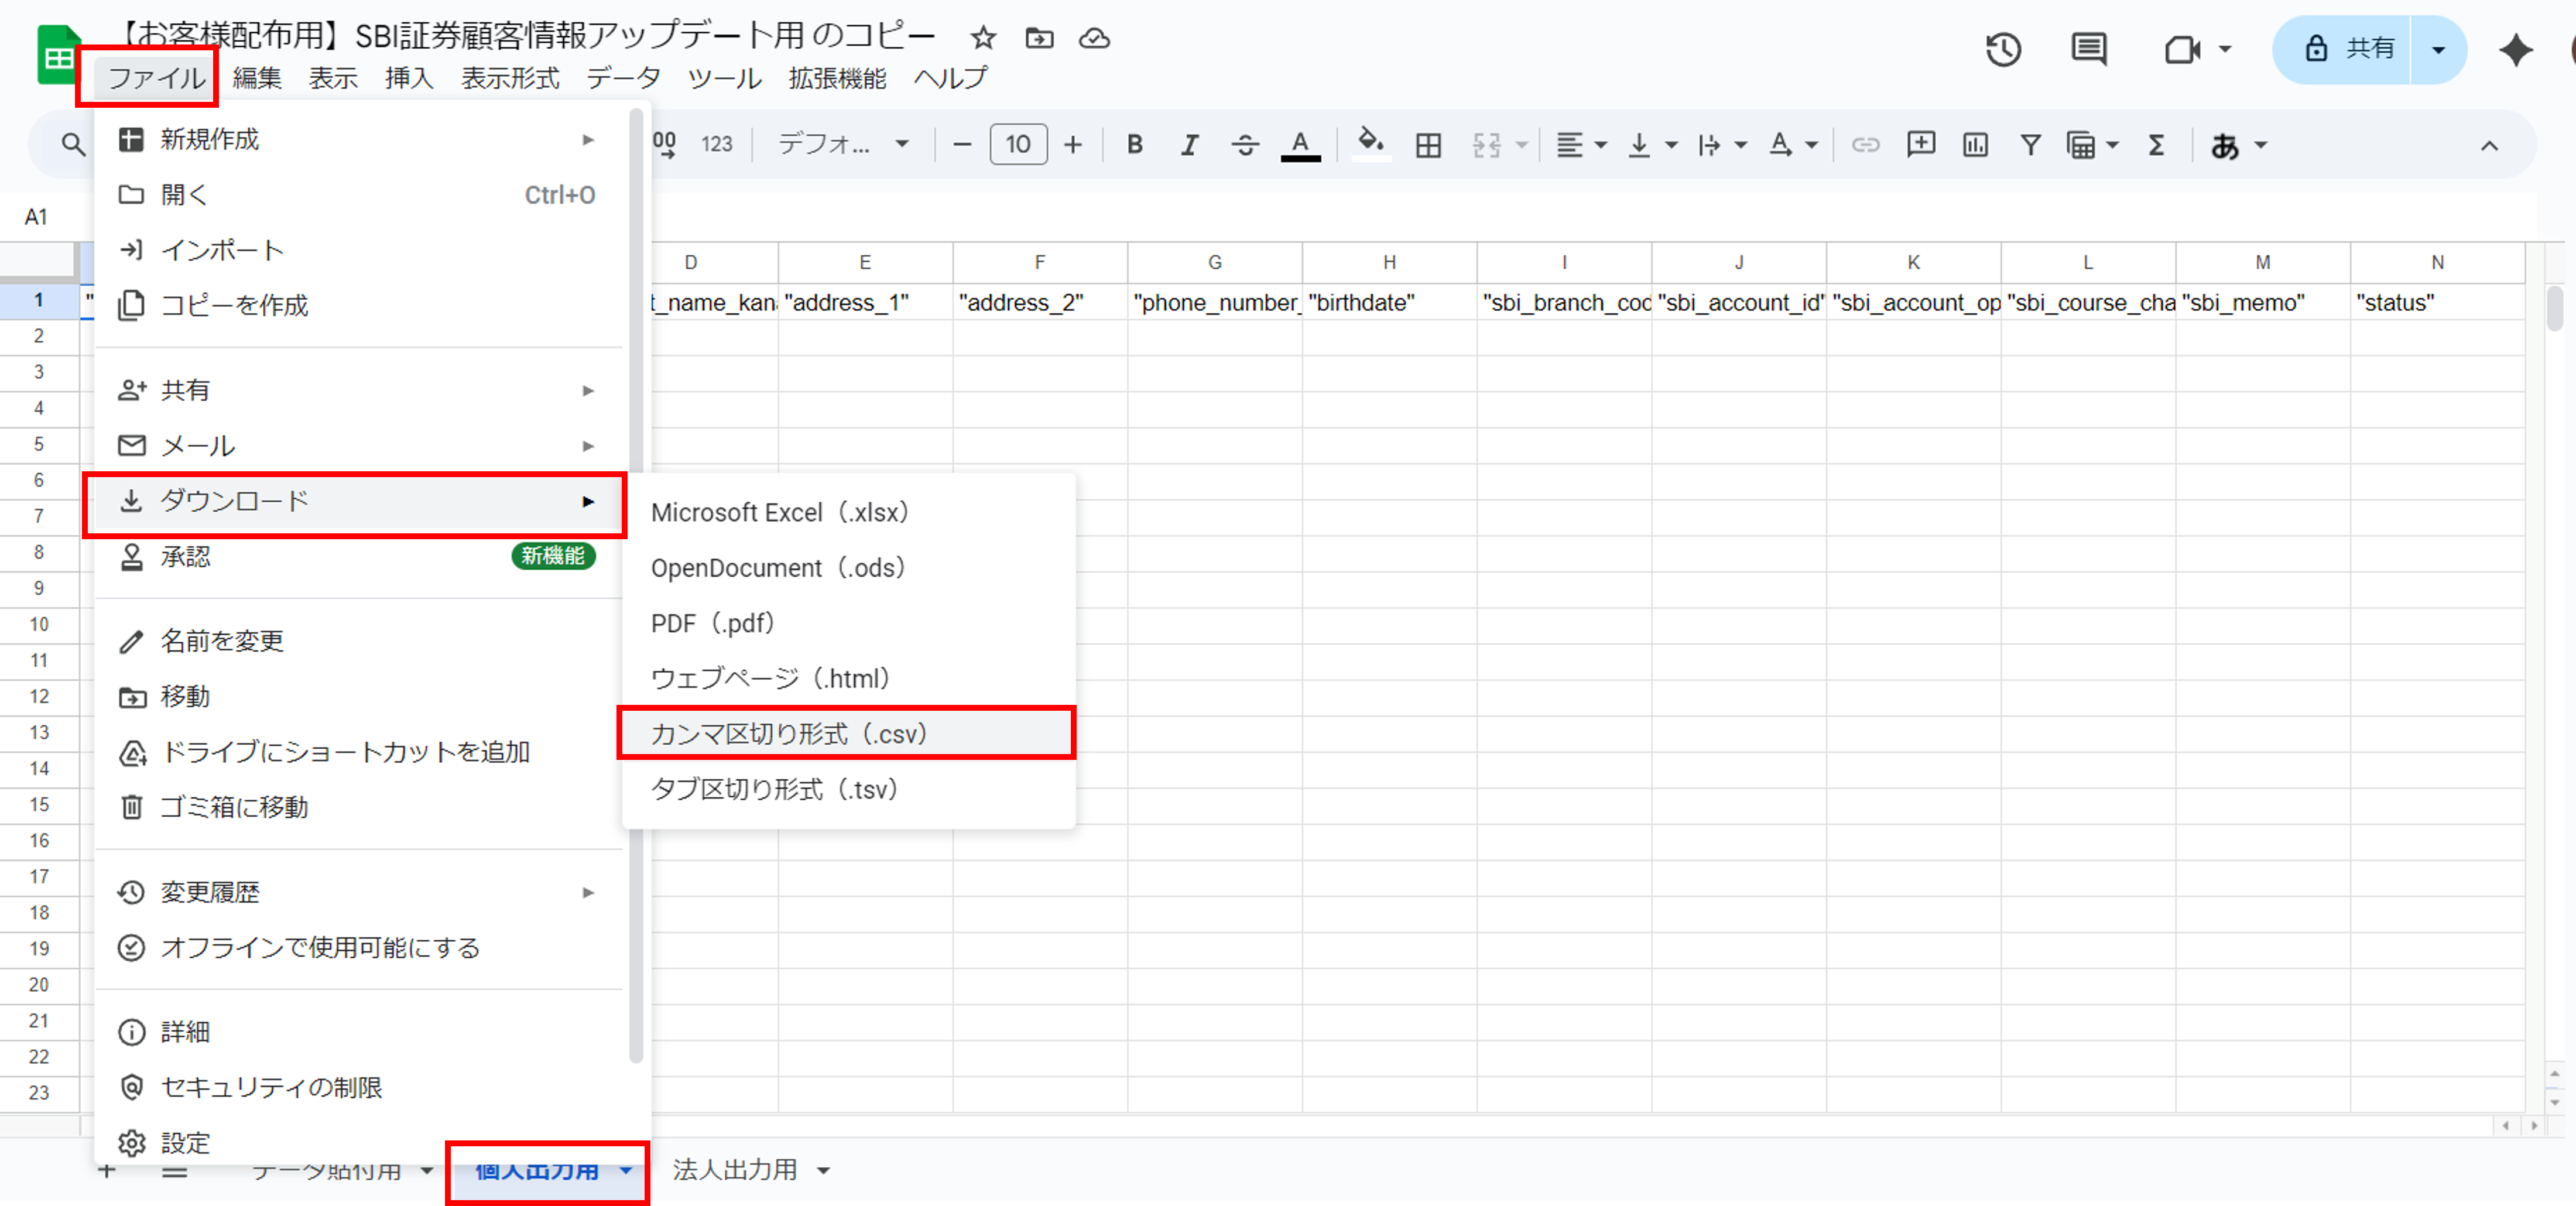The height and width of the screenshot is (1206, 2576).
Task: Click the functions sigma icon
Action: click(2157, 146)
